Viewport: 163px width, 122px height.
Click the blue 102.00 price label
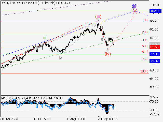coord(155,11)
